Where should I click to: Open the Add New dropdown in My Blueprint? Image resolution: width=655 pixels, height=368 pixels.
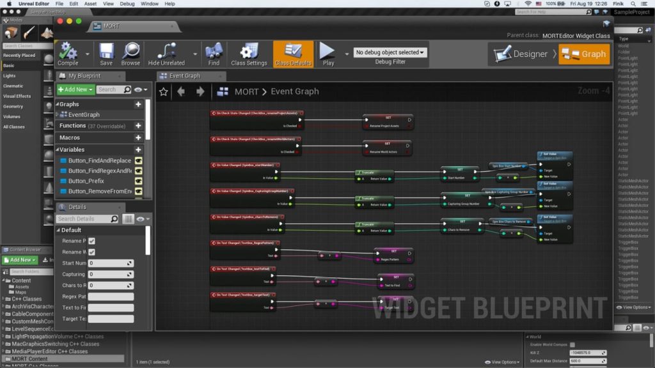coord(75,89)
